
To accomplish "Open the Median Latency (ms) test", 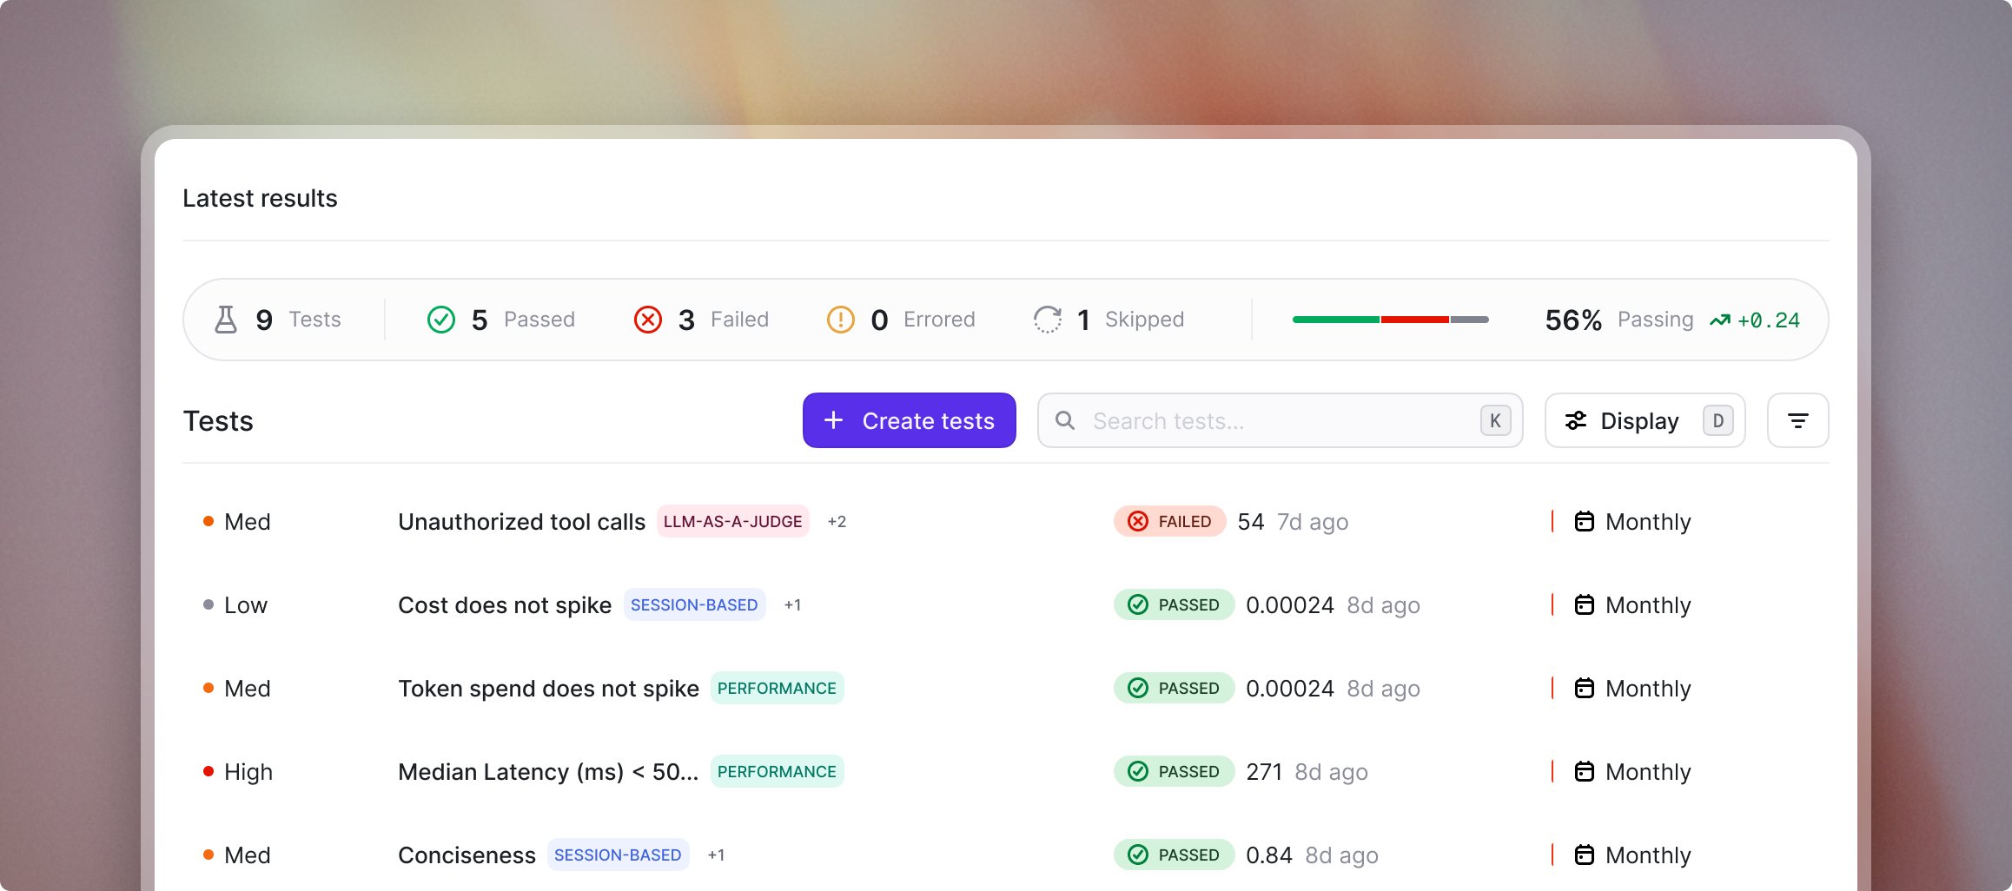I will click(x=548, y=771).
